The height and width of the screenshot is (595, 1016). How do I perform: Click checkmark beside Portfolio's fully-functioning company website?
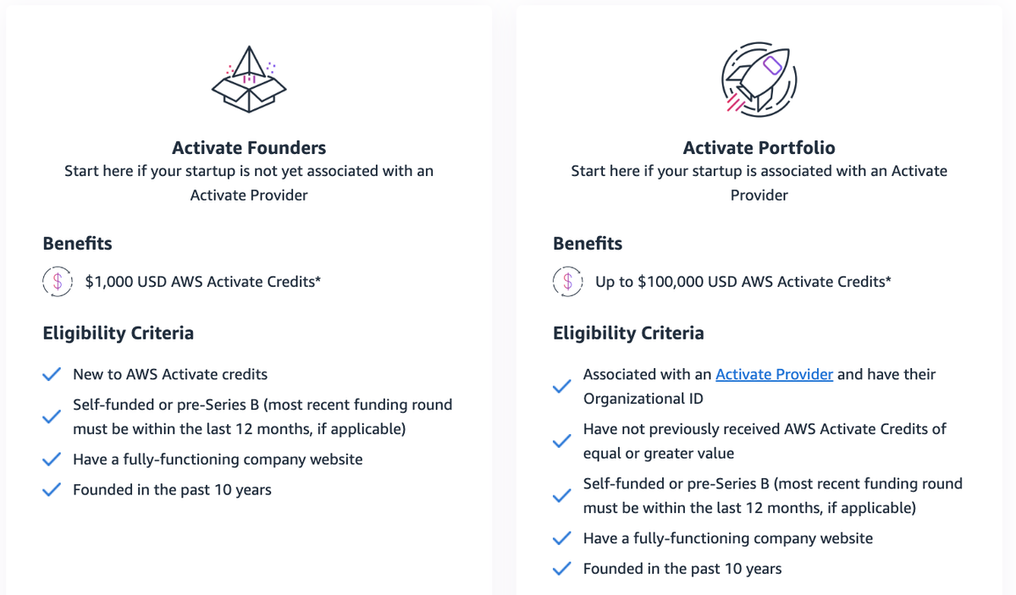click(561, 538)
